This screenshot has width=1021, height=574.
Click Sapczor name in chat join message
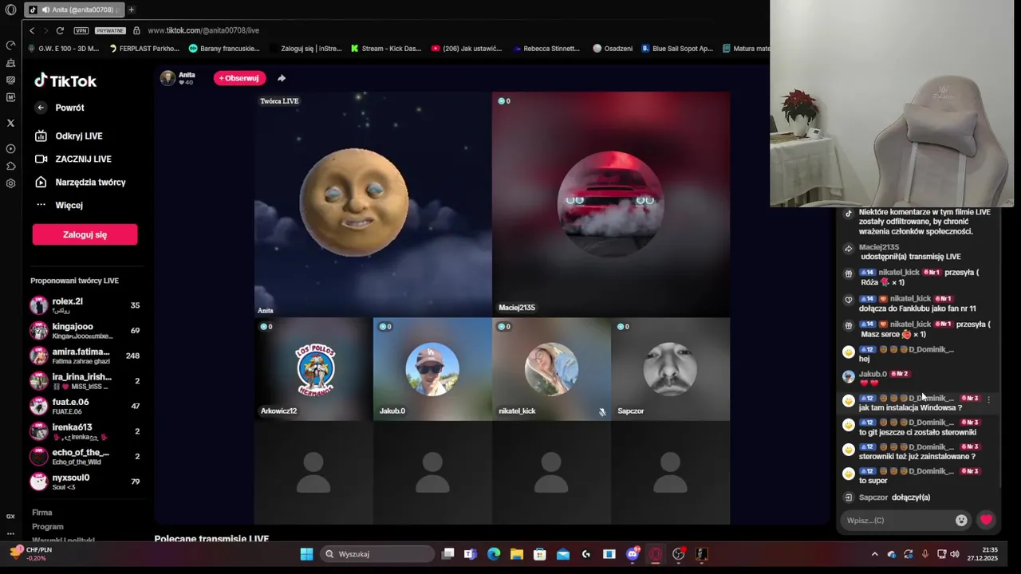tap(873, 497)
